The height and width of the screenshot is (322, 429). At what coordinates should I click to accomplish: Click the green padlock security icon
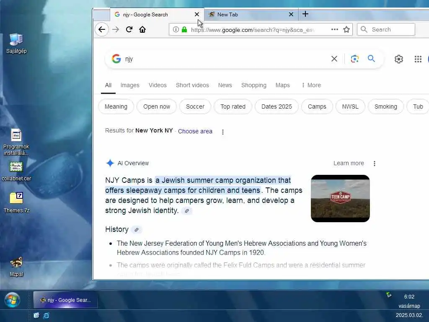pyautogui.click(x=184, y=29)
